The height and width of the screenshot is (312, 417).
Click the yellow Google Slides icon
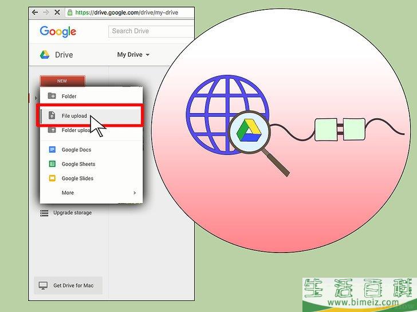(x=52, y=178)
